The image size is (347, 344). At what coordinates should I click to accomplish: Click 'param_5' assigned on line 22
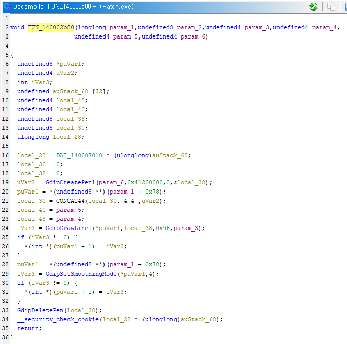[x=68, y=210]
